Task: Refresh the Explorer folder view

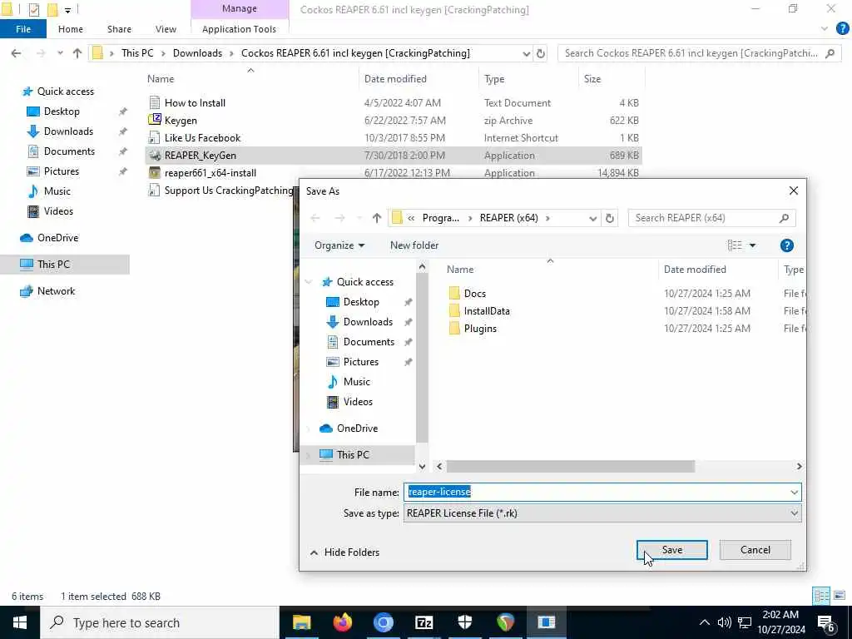Action: click(x=541, y=53)
